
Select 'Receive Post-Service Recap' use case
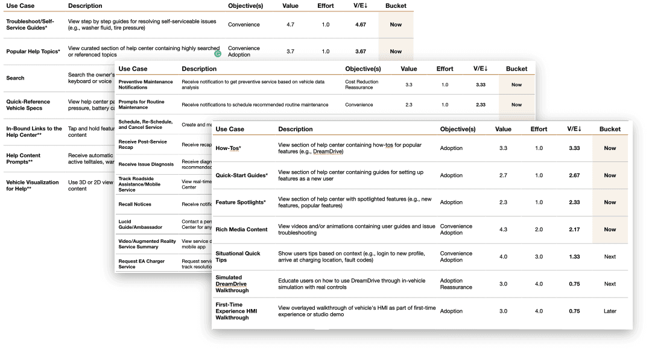pyautogui.click(x=142, y=144)
